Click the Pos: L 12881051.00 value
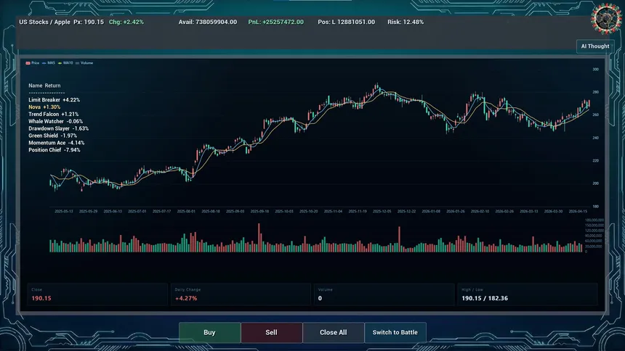625x351 pixels. tap(347, 22)
